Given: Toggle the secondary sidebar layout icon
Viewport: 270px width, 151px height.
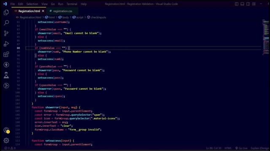Looking at the screenshot, I should click(248, 4).
